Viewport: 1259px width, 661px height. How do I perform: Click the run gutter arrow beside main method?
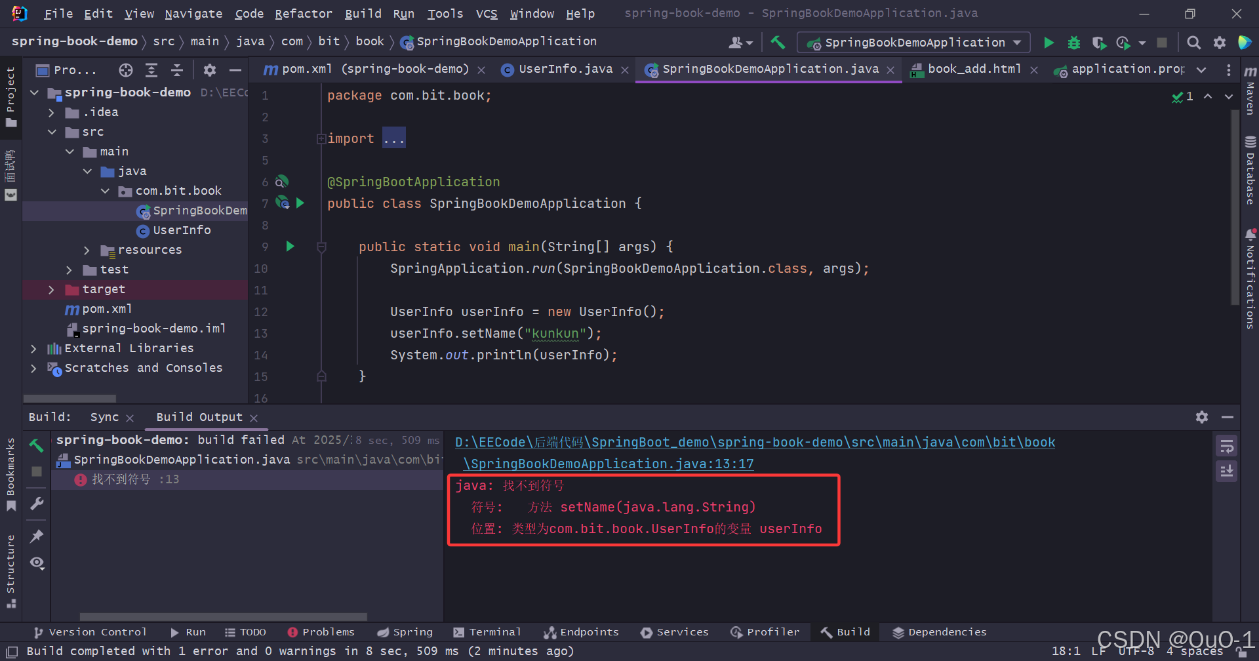pos(290,247)
